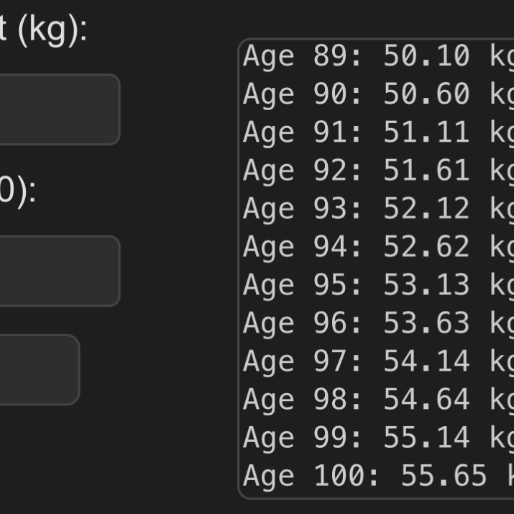Click the input field below the "(kg):" label
The image size is (514, 514).
58,109
